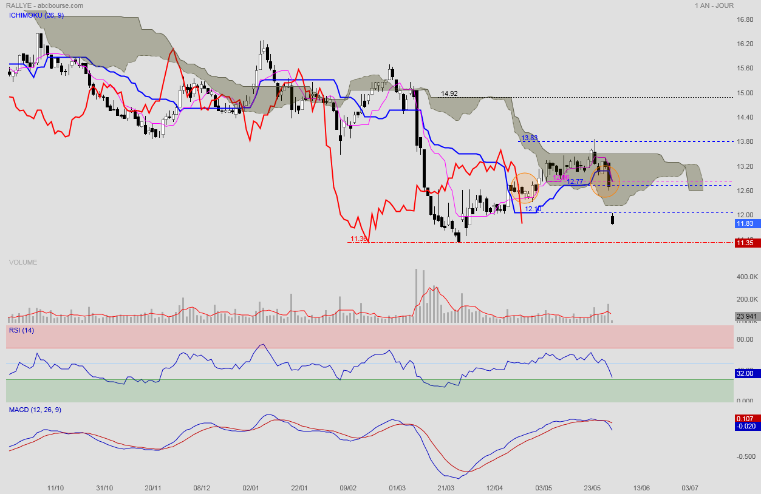This screenshot has height=494, width=761.
Task: Click the 11/10 date axis label
Action: click(55, 488)
